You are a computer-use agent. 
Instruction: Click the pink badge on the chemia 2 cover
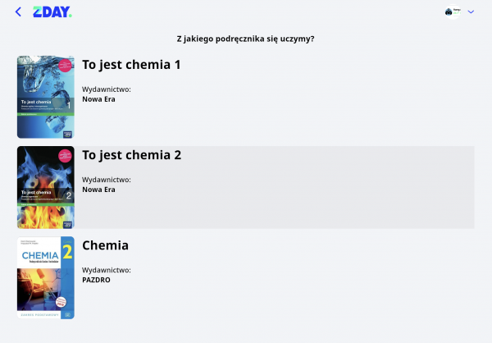click(x=65, y=156)
